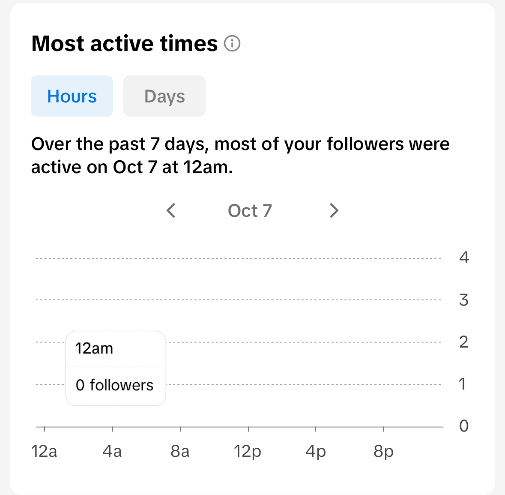Toggle the Days filter on
505x495 pixels.
coord(164,96)
